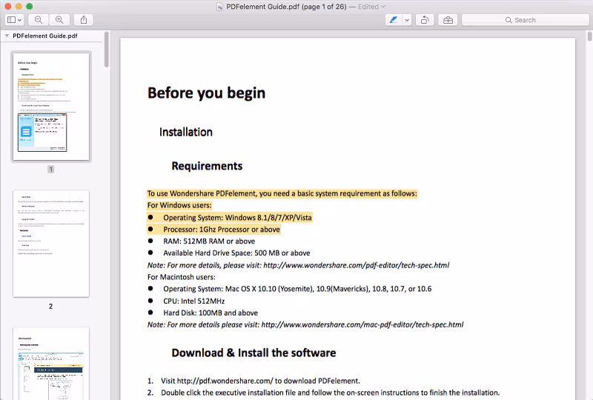
Task: Select page 1 thumbnail in sidebar
Action: point(51,107)
